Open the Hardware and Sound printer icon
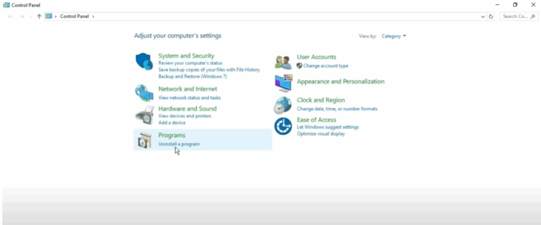 click(x=144, y=115)
